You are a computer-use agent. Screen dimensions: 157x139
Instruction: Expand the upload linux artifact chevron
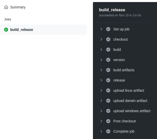[101, 90]
